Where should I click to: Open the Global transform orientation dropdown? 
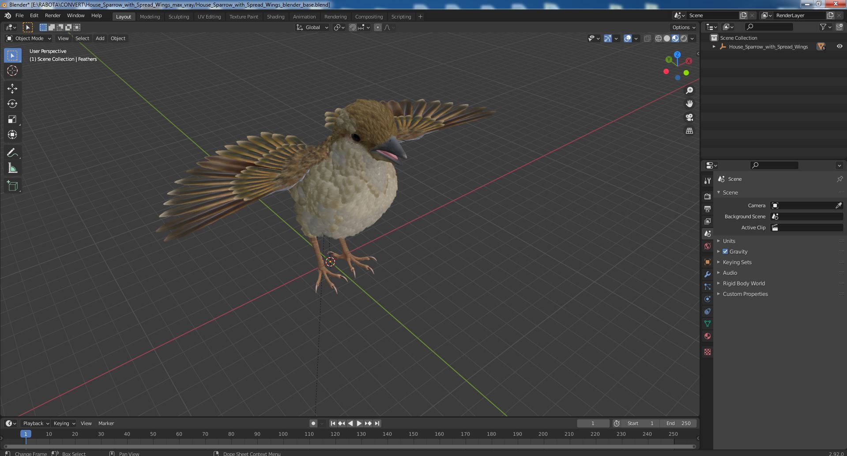coord(312,27)
